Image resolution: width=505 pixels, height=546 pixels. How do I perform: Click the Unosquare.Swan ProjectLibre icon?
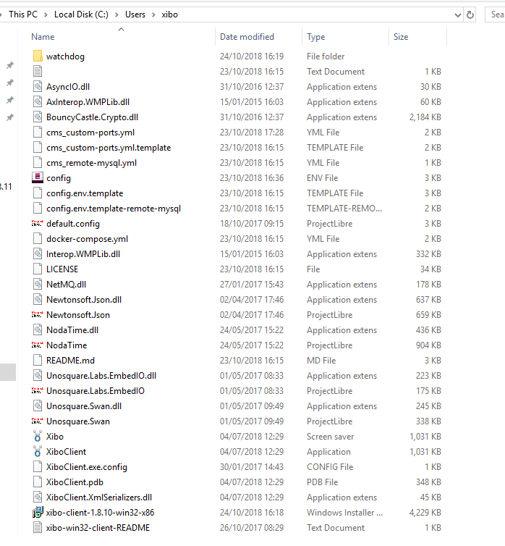tap(37, 421)
